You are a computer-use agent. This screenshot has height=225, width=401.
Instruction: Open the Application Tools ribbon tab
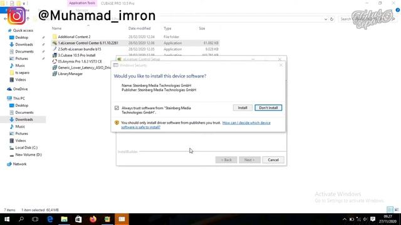[82, 3]
